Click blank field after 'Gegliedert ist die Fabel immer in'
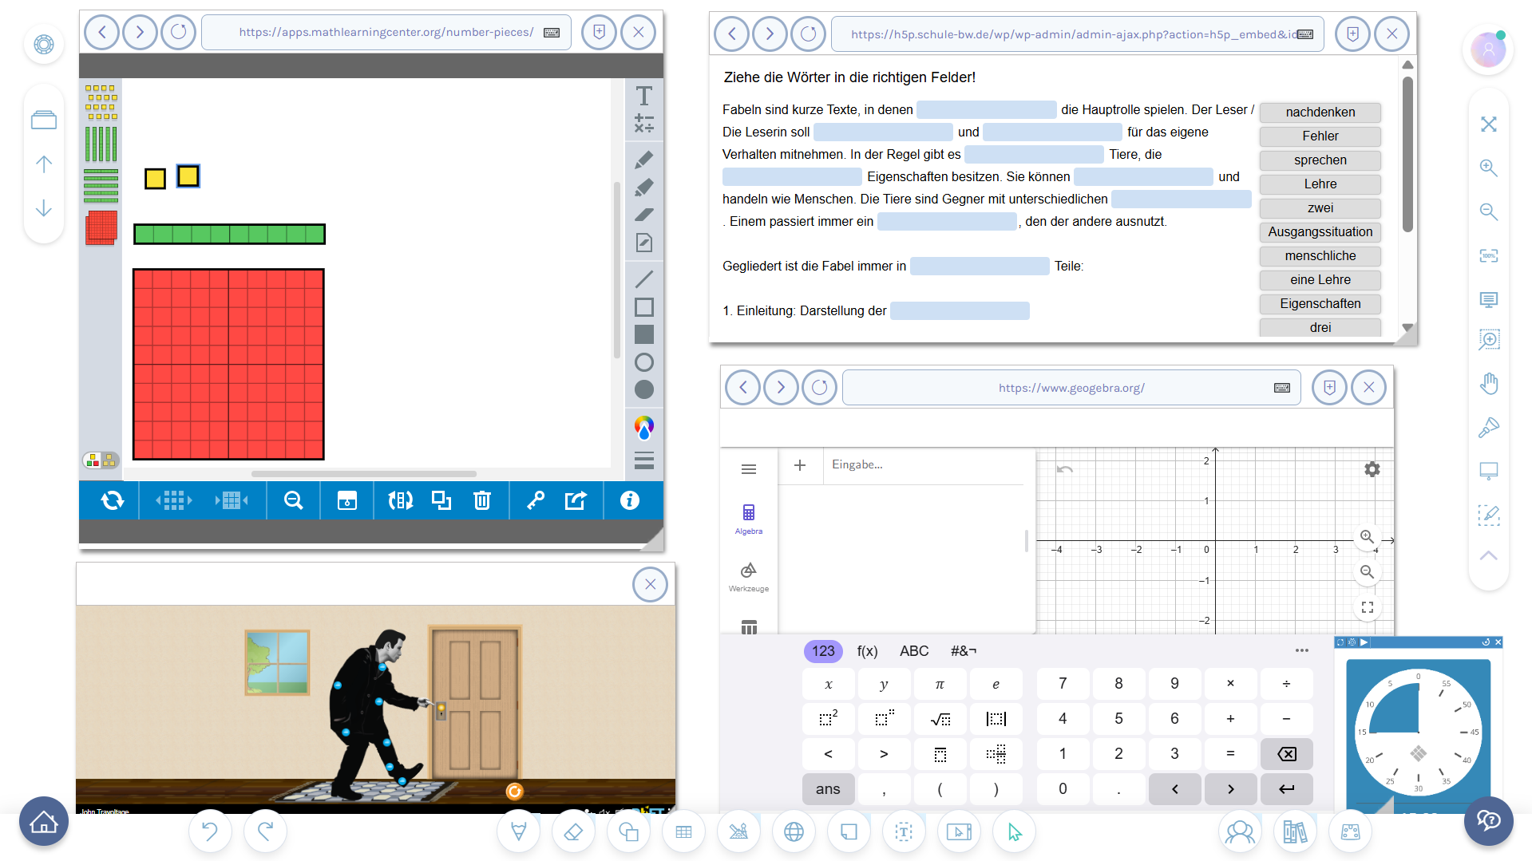This screenshot has height=861, width=1532. point(980,267)
